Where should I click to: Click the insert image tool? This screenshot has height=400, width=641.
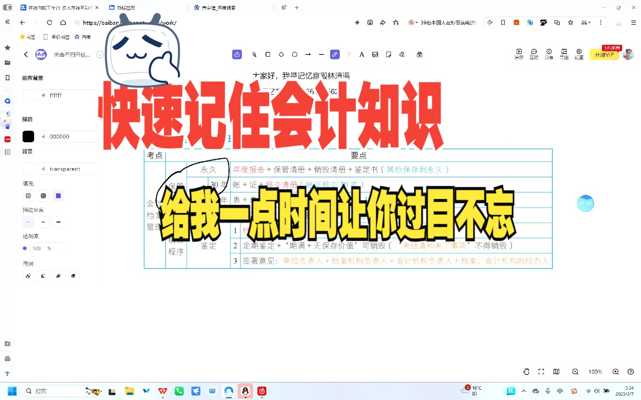[x=375, y=54]
